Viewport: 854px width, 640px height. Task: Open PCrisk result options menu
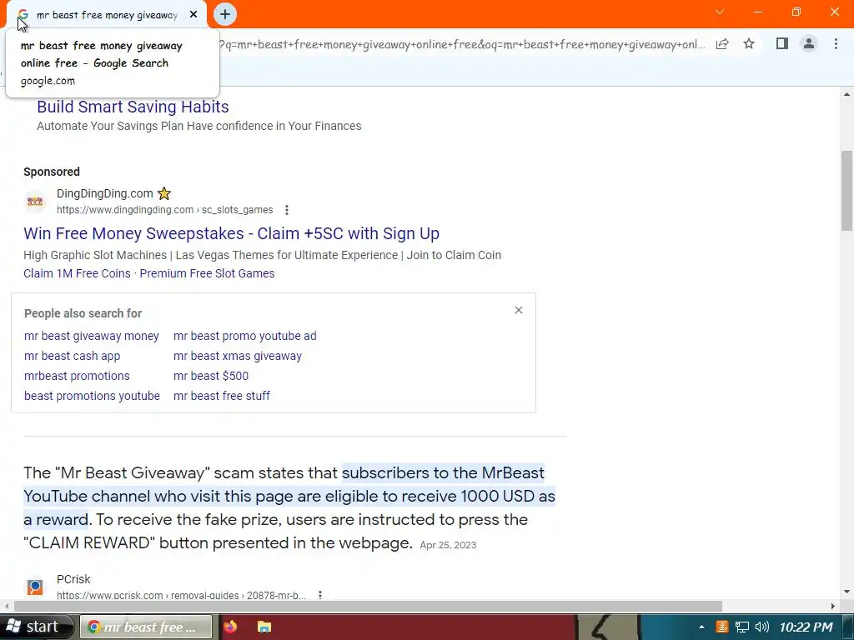coord(320,595)
